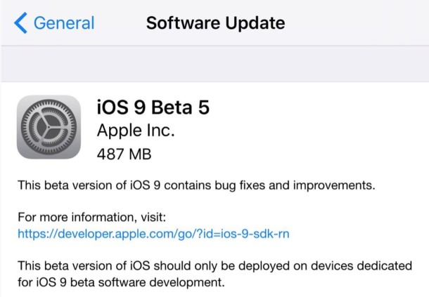Select the iOS 9 Beta 5 heading
Image resolution: width=429 pixels, height=297 pixels.
tap(153, 107)
